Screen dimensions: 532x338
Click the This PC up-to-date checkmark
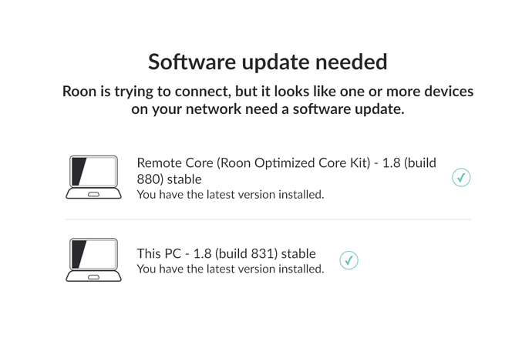(348, 260)
